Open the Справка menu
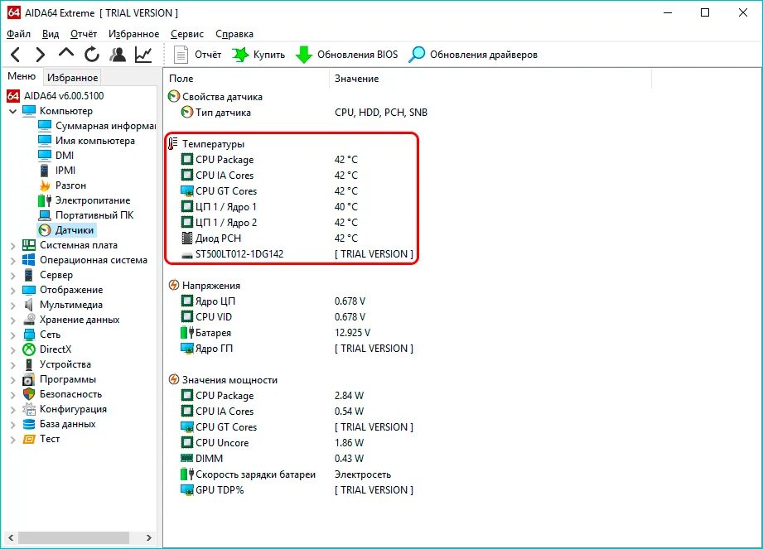 pyautogui.click(x=234, y=34)
